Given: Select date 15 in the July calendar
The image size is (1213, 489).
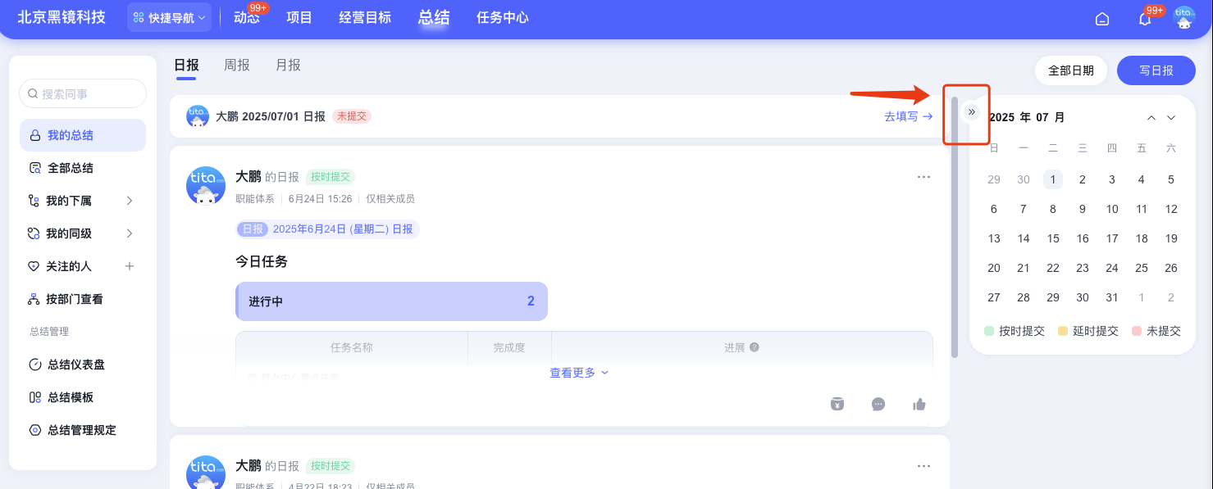Looking at the screenshot, I should point(1052,238).
